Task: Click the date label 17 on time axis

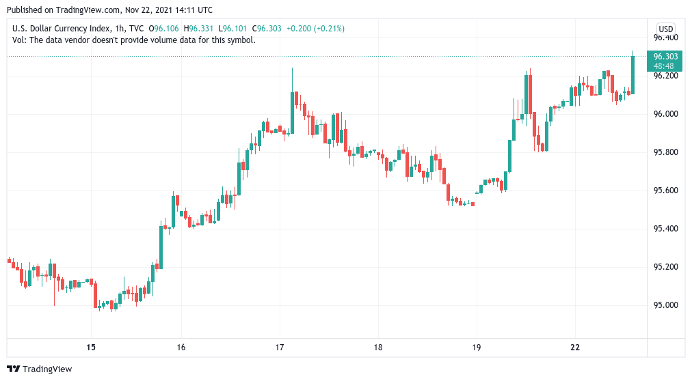Action: (x=280, y=348)
